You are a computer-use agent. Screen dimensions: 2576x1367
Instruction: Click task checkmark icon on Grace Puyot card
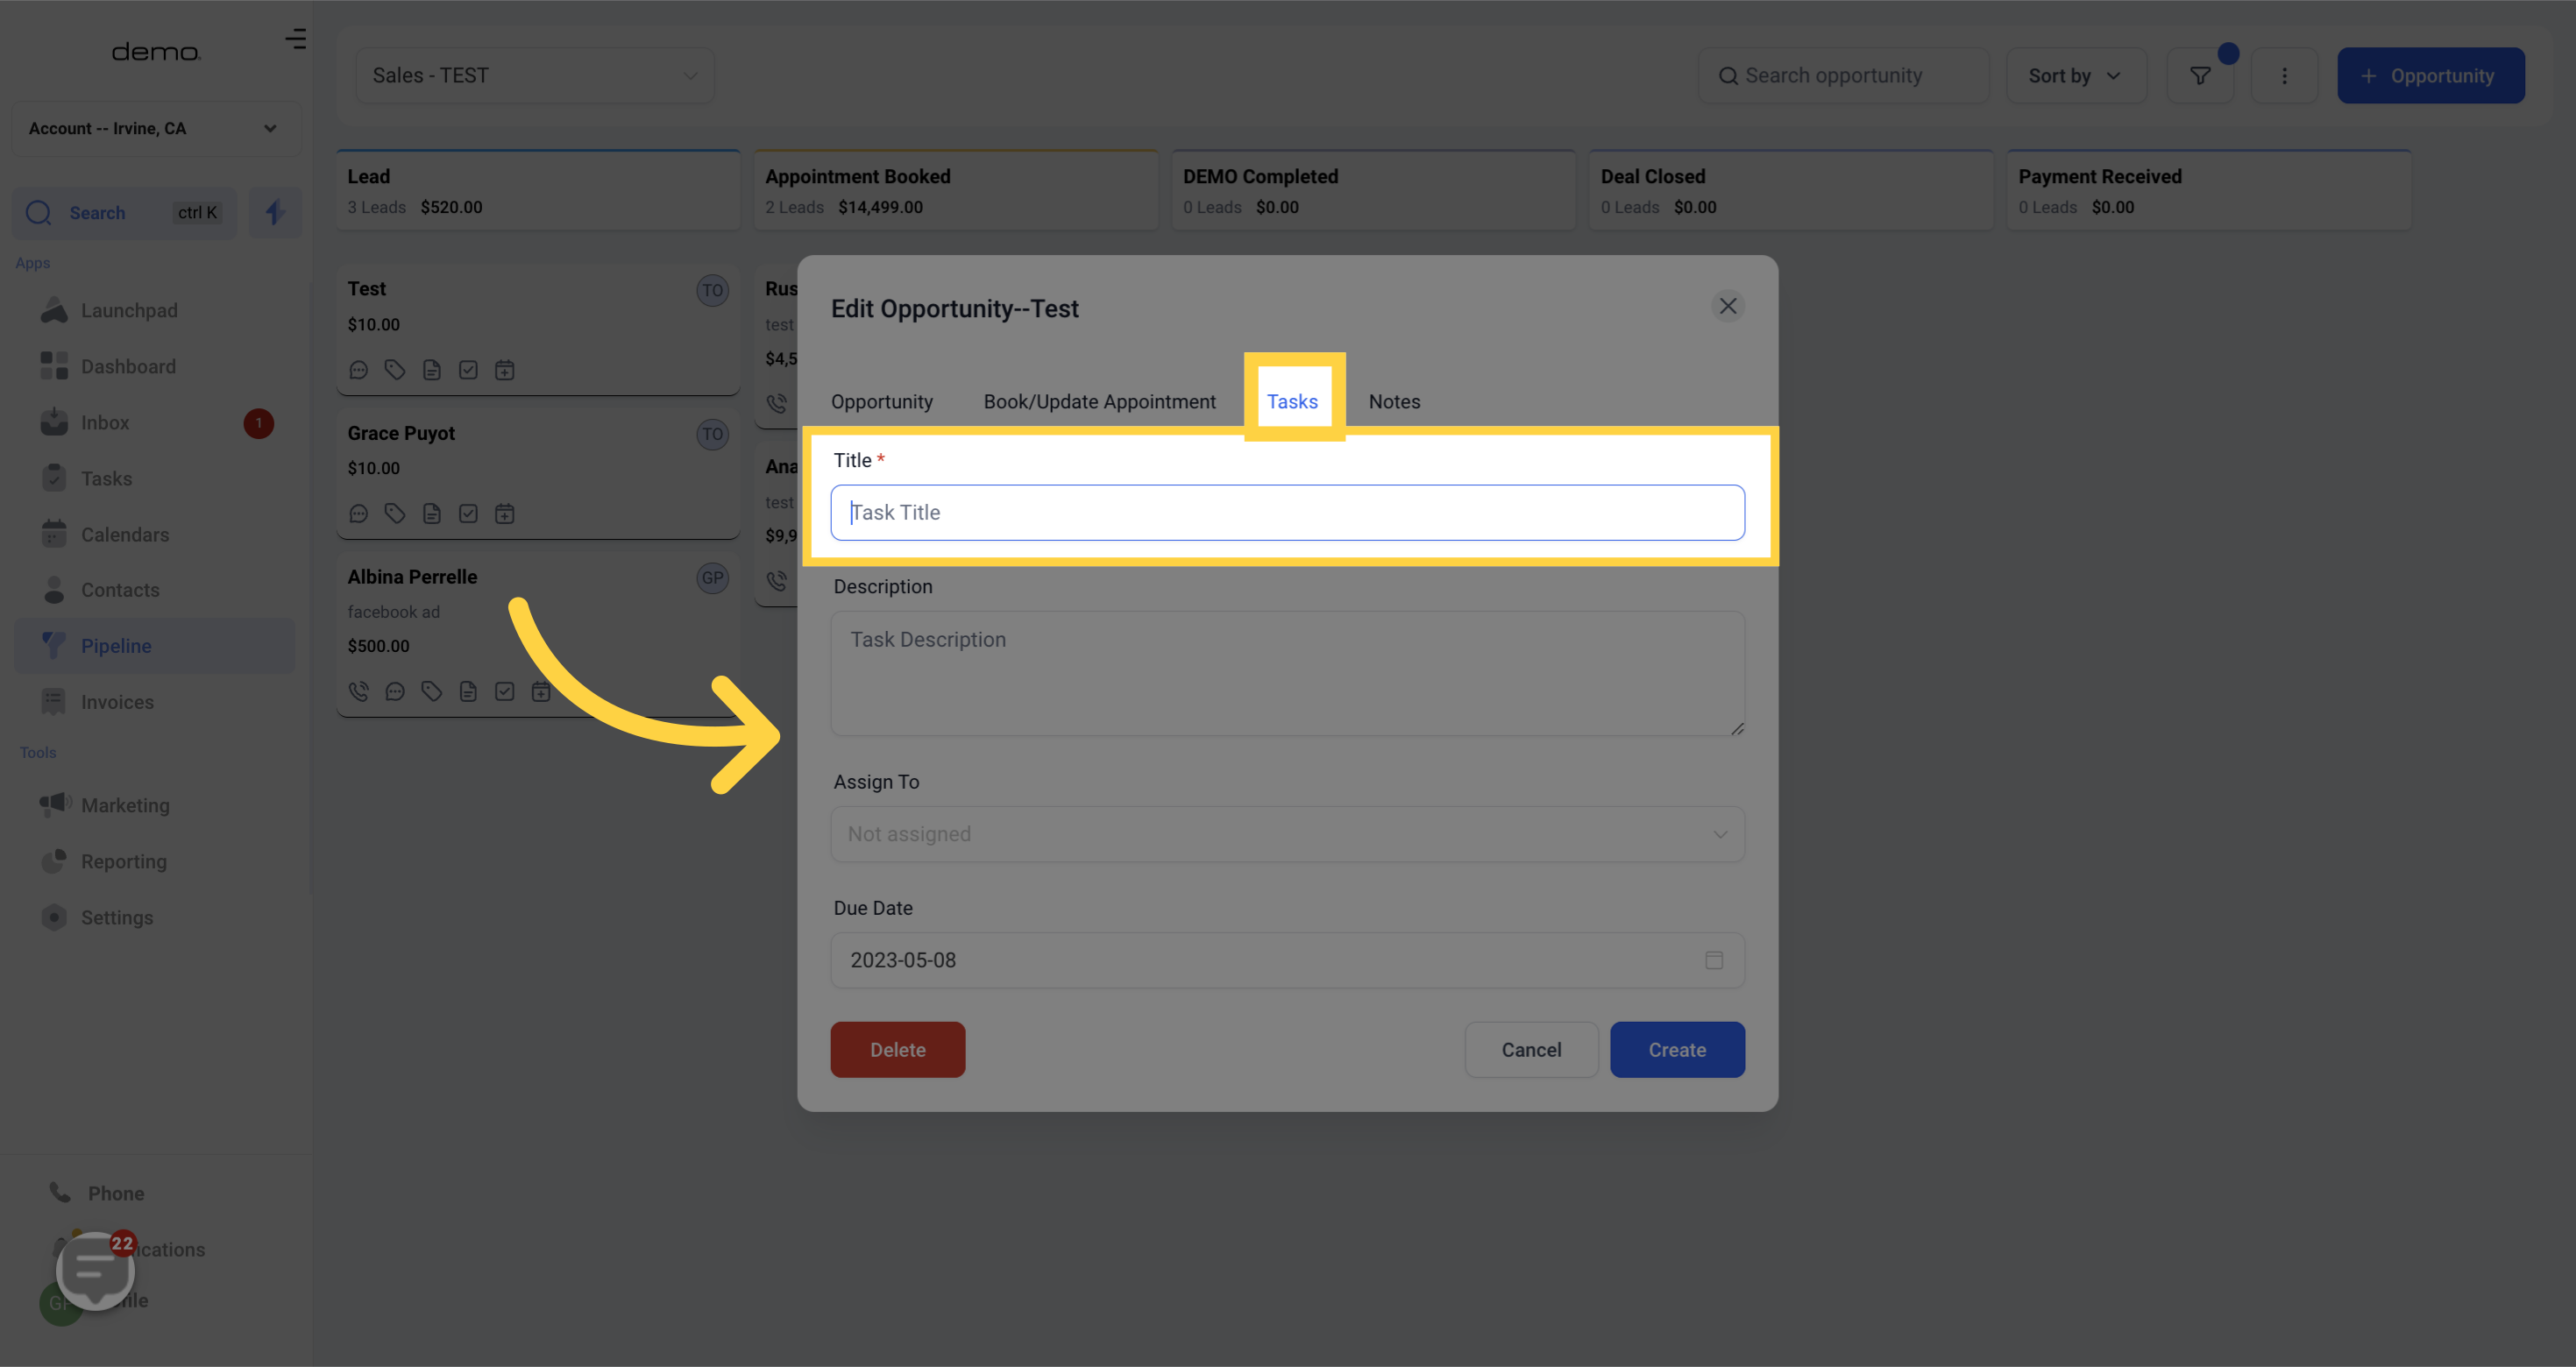tap(468, 514)
